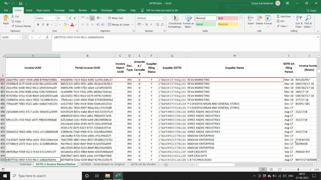Open Conditional Formatting menu
This screenshot has width=321, height=180.
[175, 22]
